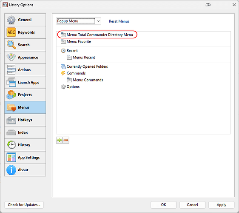Click the Apply button
Screen dimensions: 239x213
221,204
